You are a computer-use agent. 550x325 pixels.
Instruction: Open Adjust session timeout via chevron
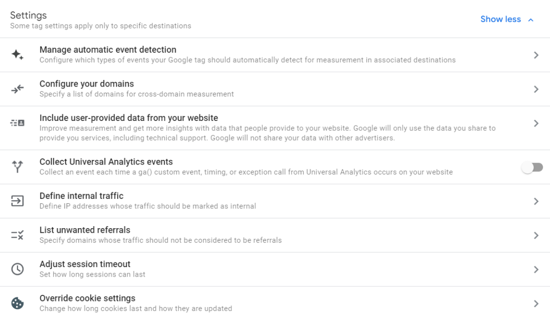coord(537,269)
